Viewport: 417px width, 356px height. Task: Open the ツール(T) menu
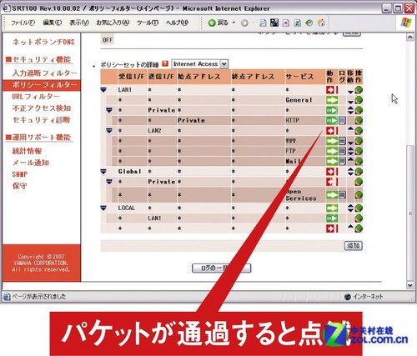pos(148,23)
